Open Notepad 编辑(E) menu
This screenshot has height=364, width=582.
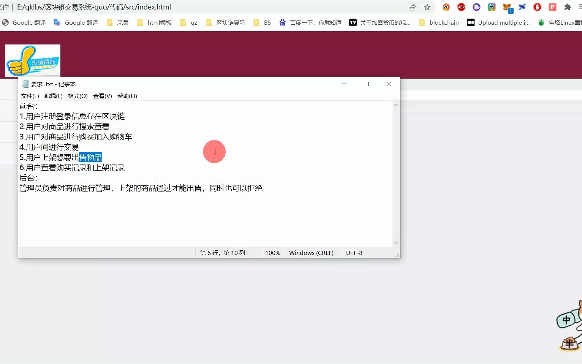pos(54,96)
